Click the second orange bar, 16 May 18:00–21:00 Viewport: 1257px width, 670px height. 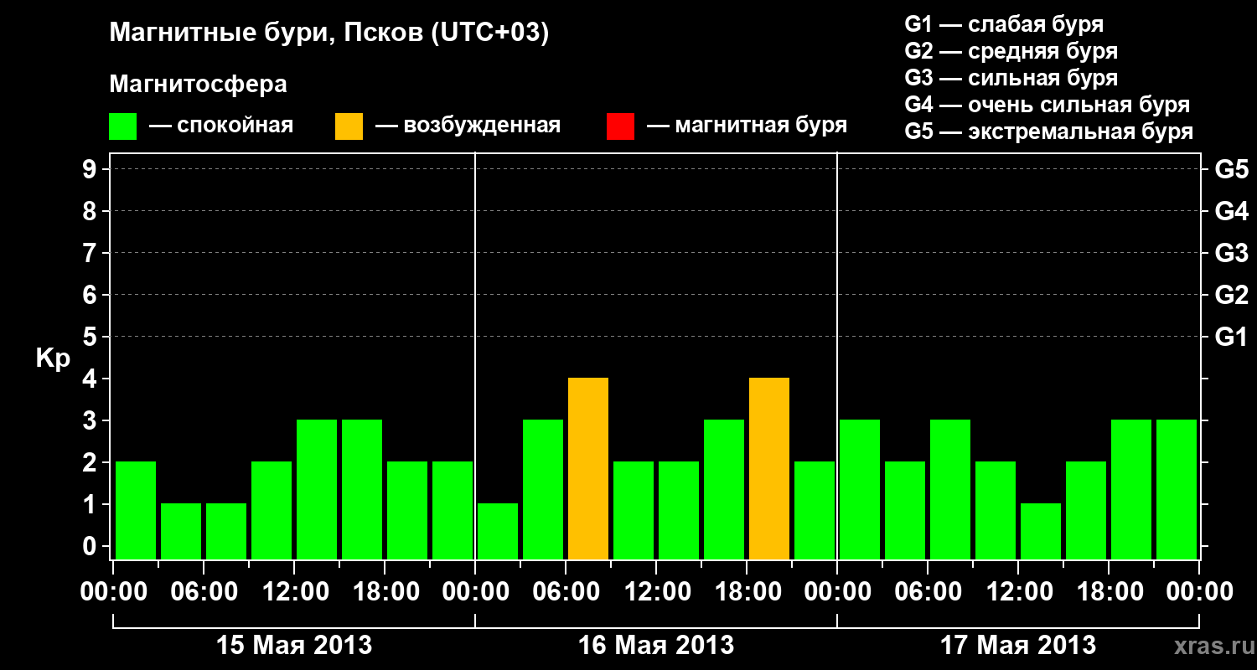[x=769, y=469]
